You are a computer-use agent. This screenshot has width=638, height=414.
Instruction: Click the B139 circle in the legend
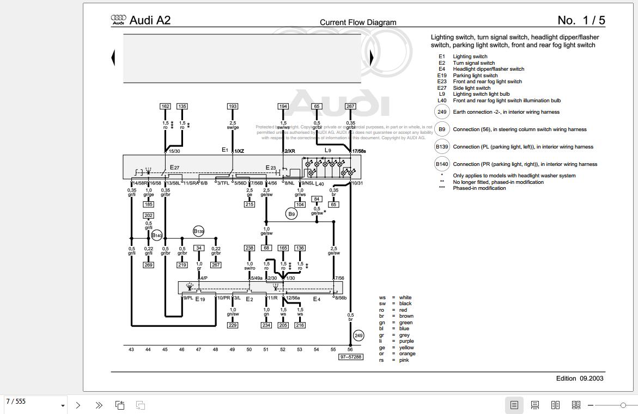tap(442, 147)
